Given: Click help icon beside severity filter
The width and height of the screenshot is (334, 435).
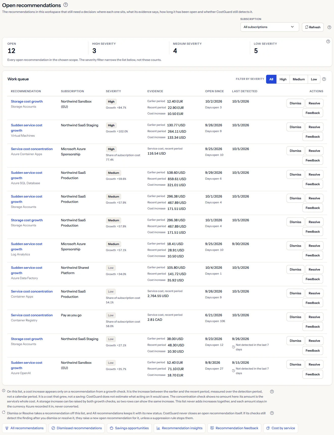Looking at the screenshot, I should coord(324,79).
